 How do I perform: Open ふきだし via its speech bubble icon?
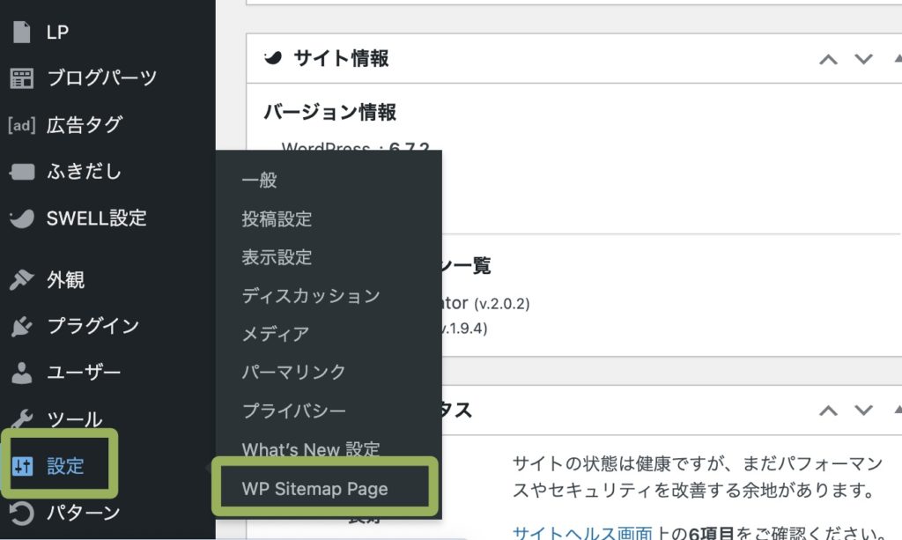[19, 171]
